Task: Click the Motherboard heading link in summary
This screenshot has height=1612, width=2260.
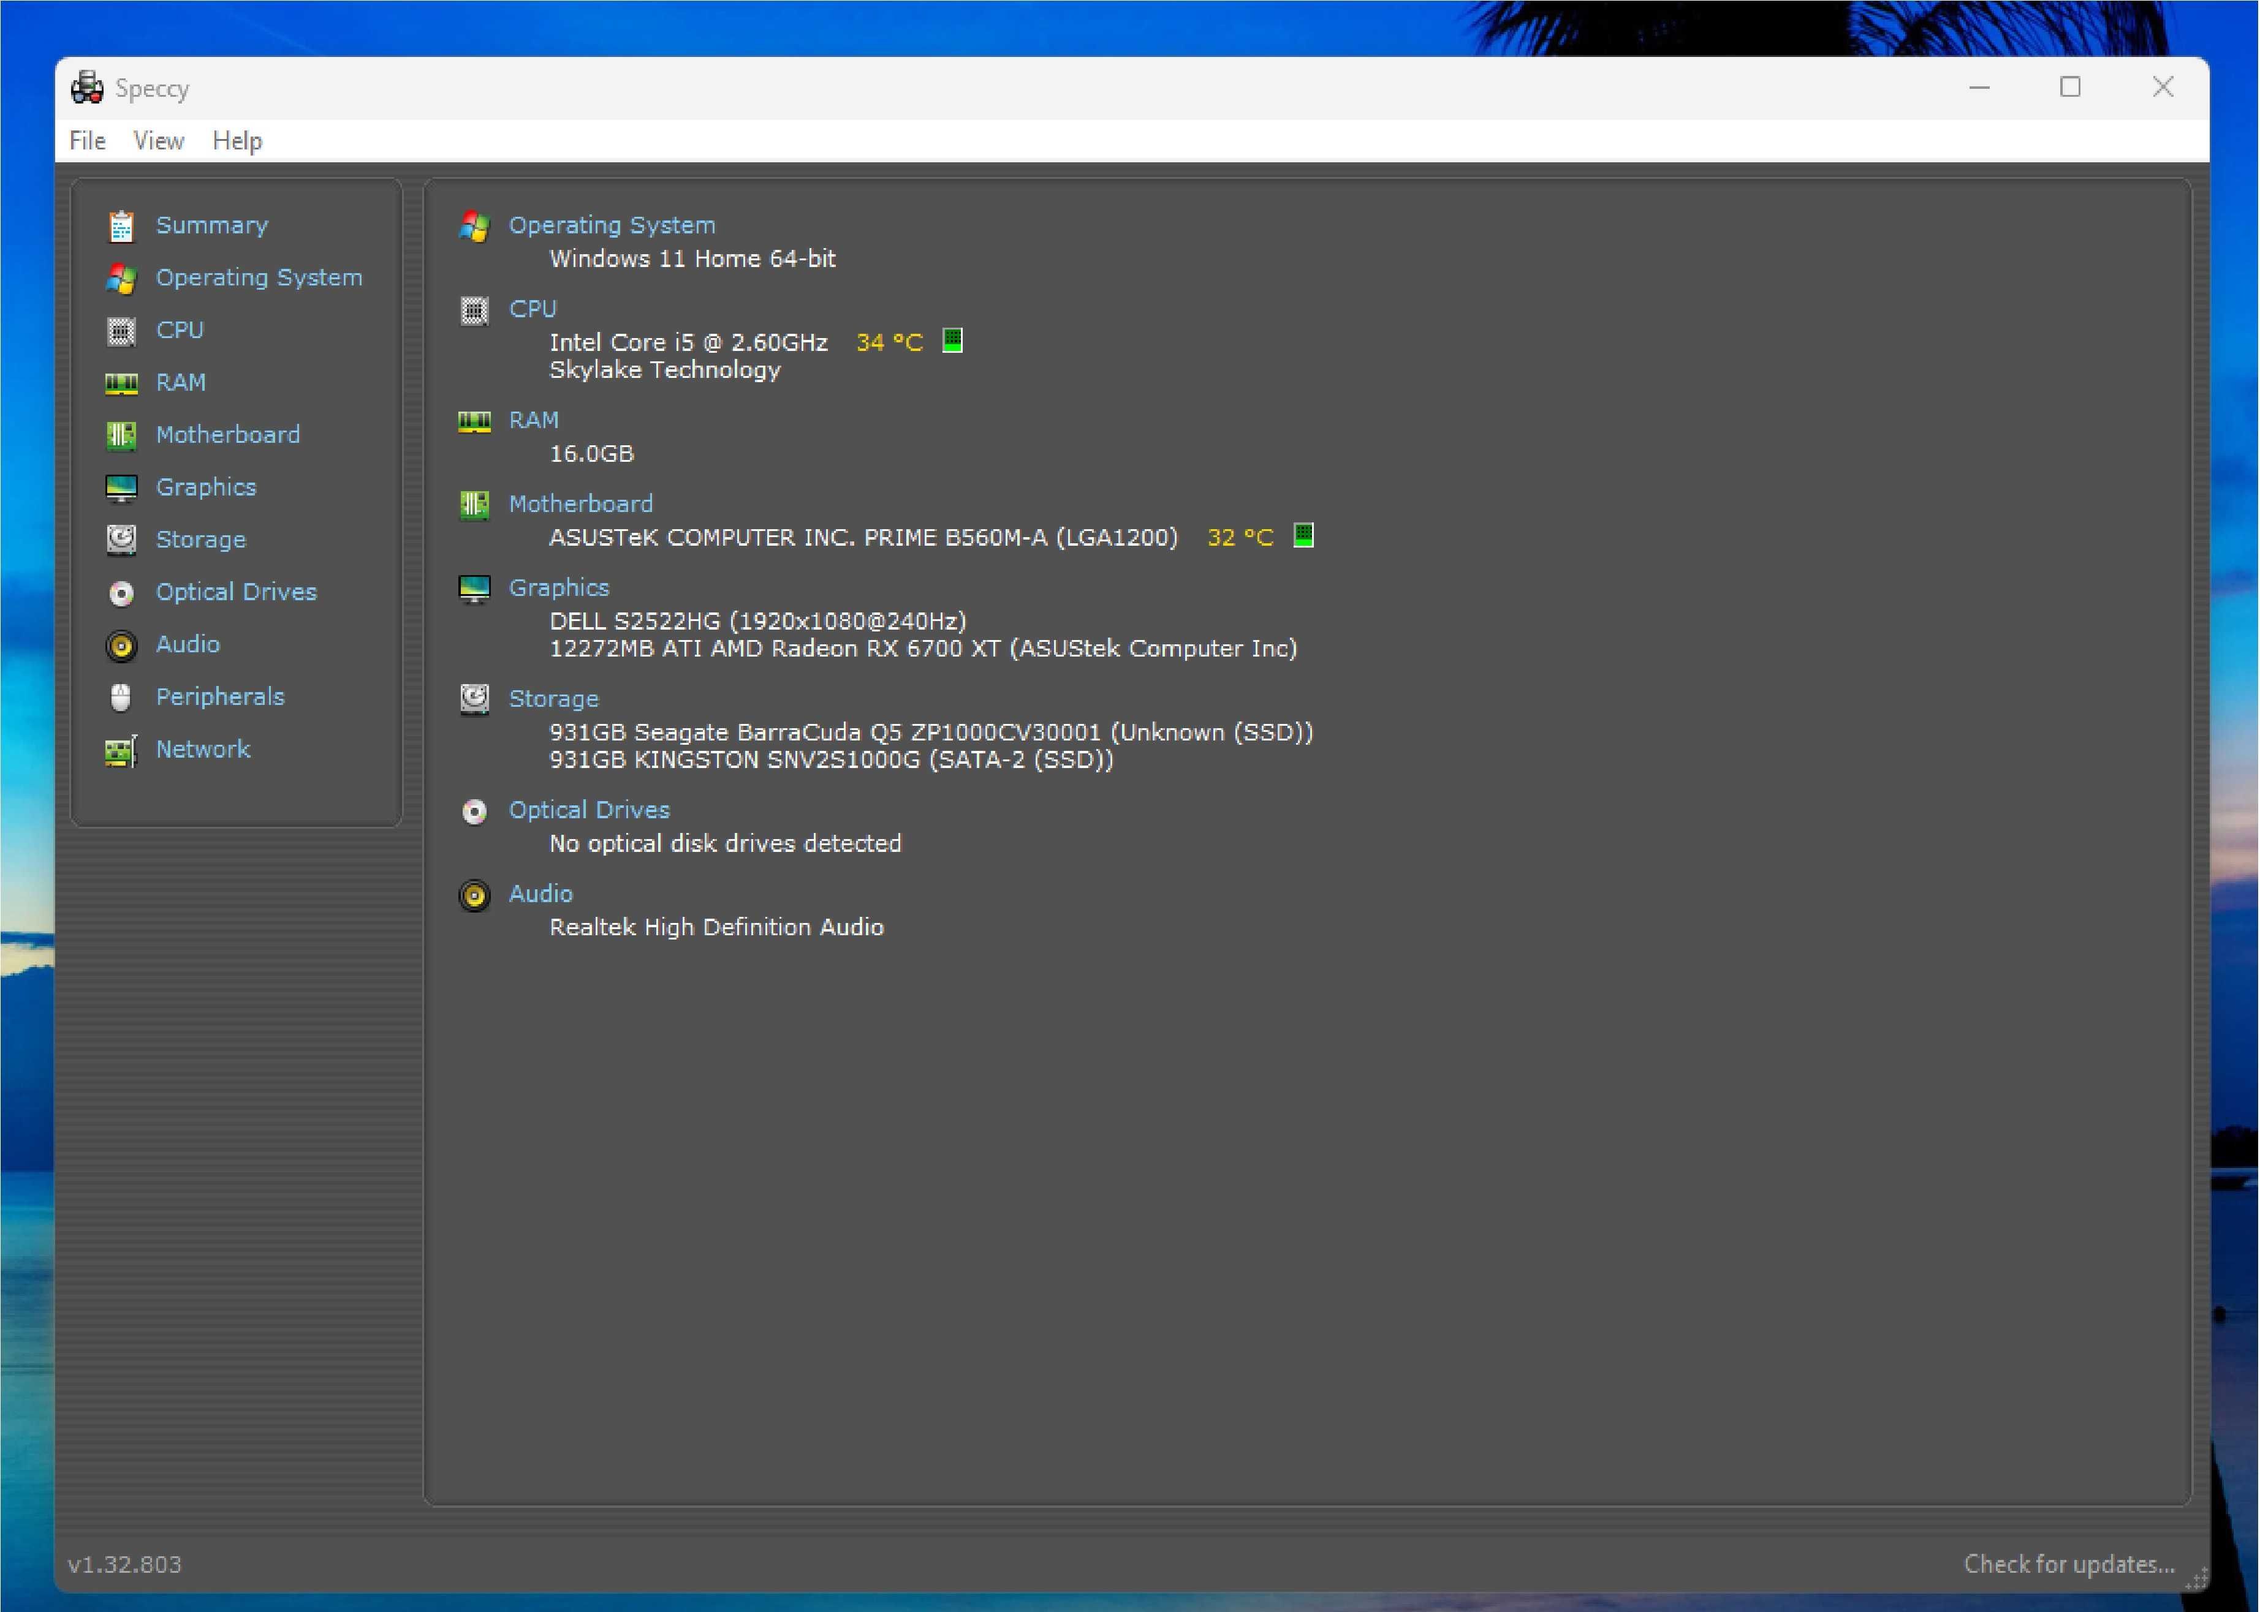Action: click(581, 503)
